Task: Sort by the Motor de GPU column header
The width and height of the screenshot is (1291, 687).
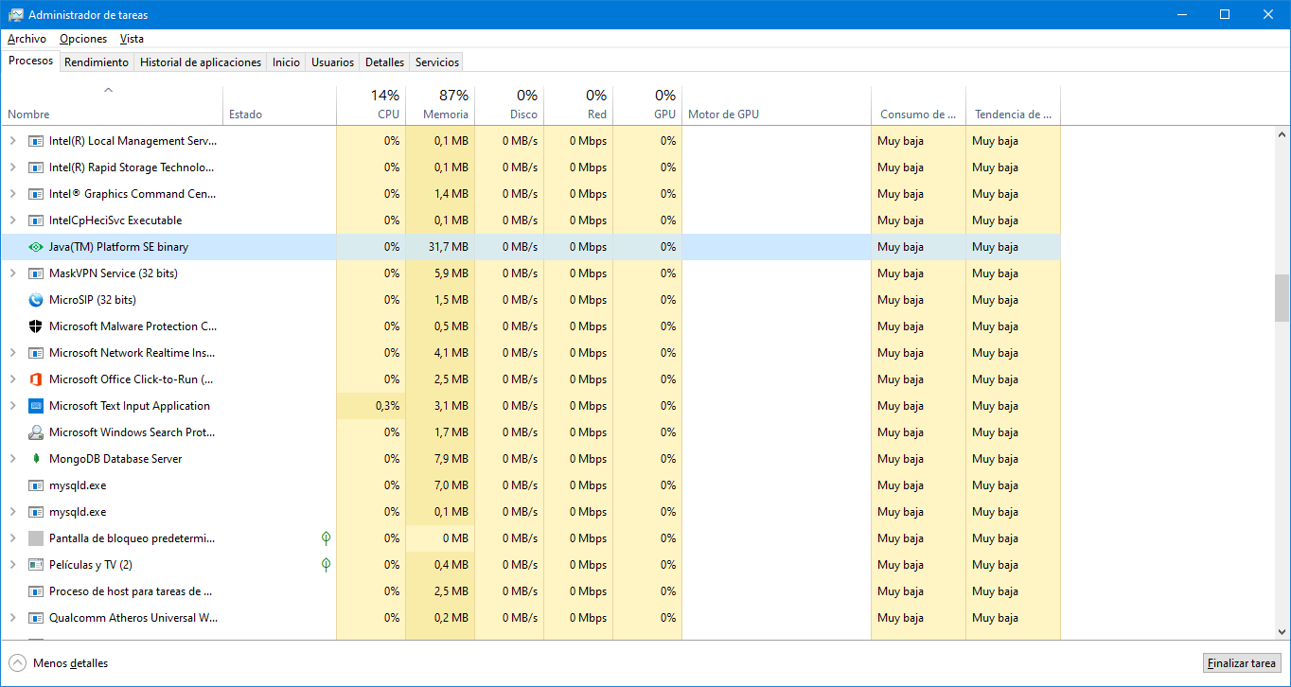Action: 776,105
